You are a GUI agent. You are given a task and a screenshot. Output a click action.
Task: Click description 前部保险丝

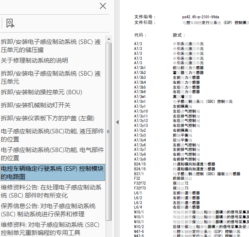(x=182, y=178)
